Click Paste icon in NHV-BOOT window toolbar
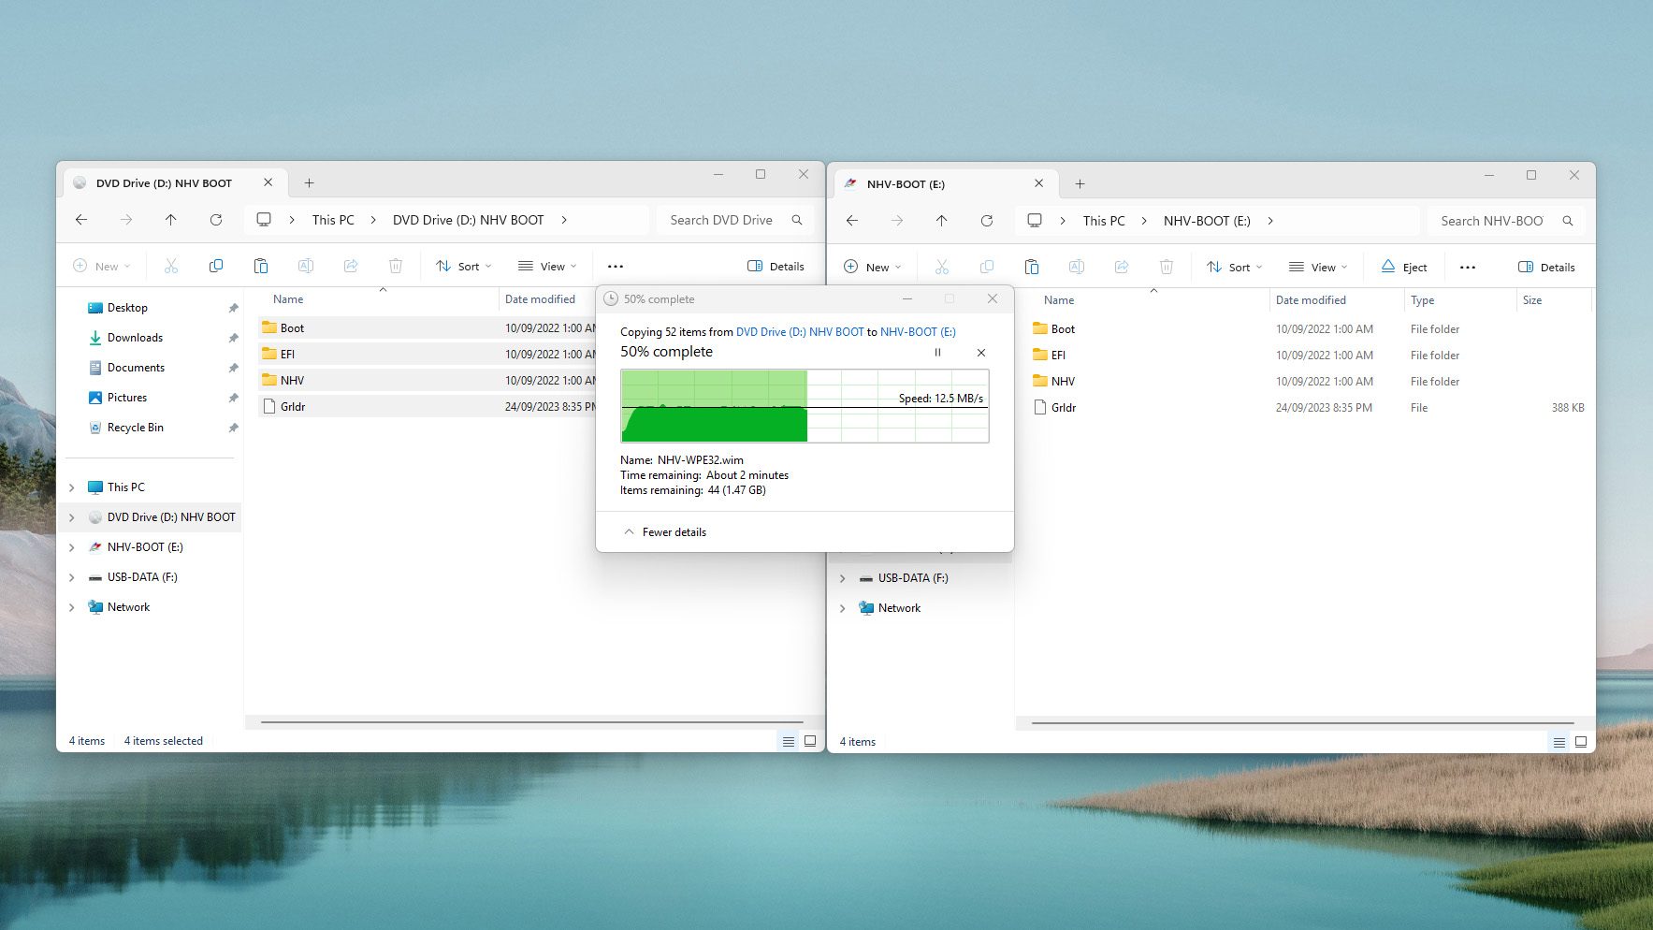The image size is (1653, 930). click(1031, 268)
